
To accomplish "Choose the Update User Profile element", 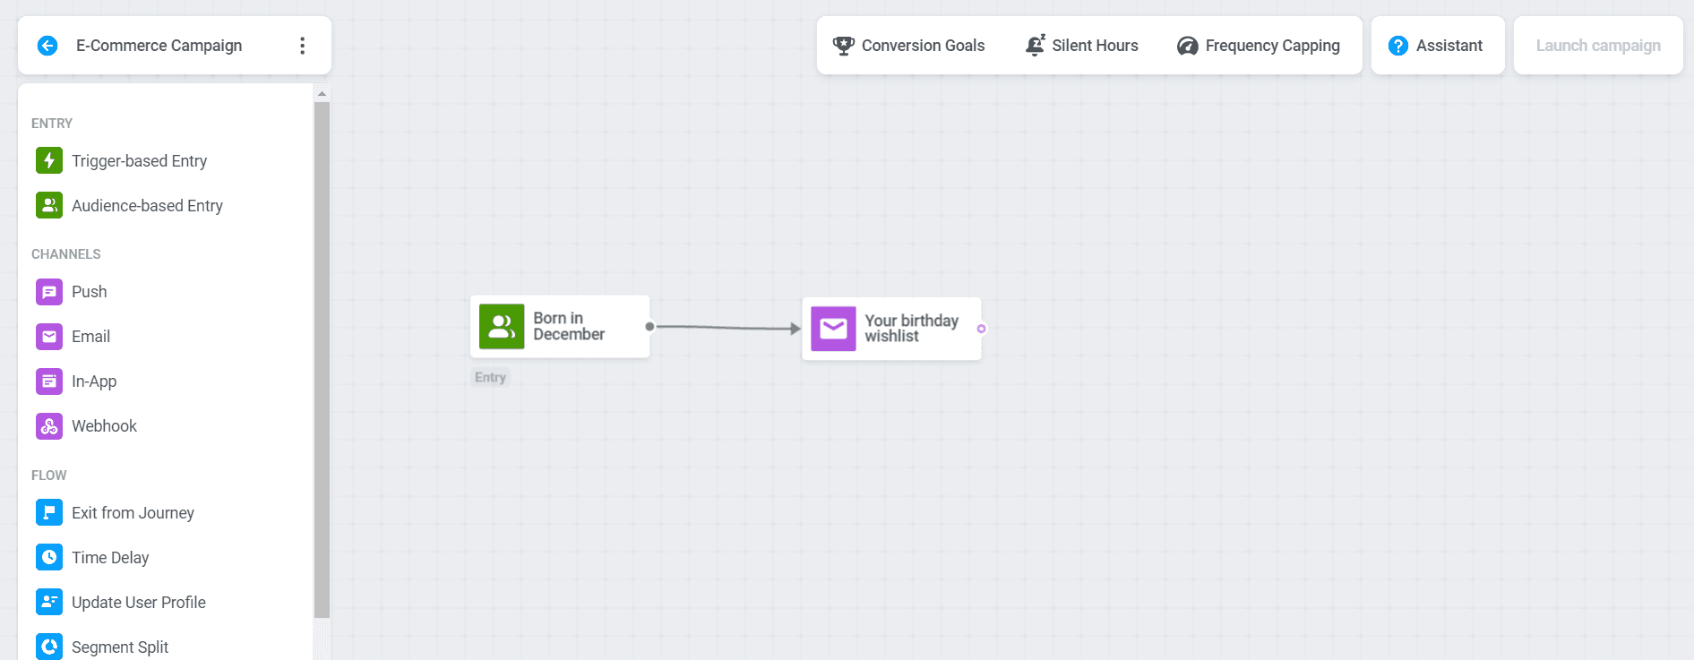I will coord(138,603).
